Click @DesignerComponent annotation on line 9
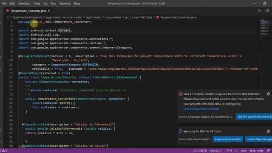 pos(34,56)
